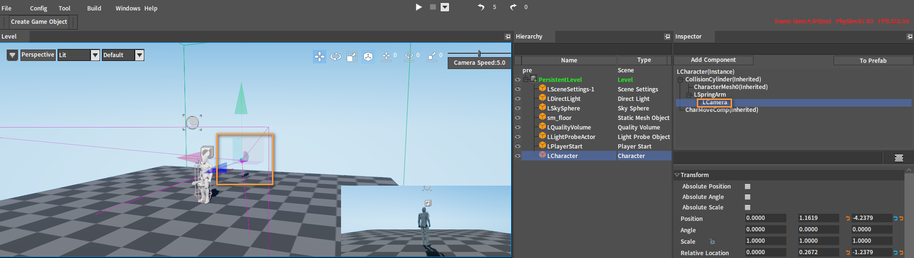Open the Windows menu
The width and height of the screenshot is (914, 258).
(128, 8)
